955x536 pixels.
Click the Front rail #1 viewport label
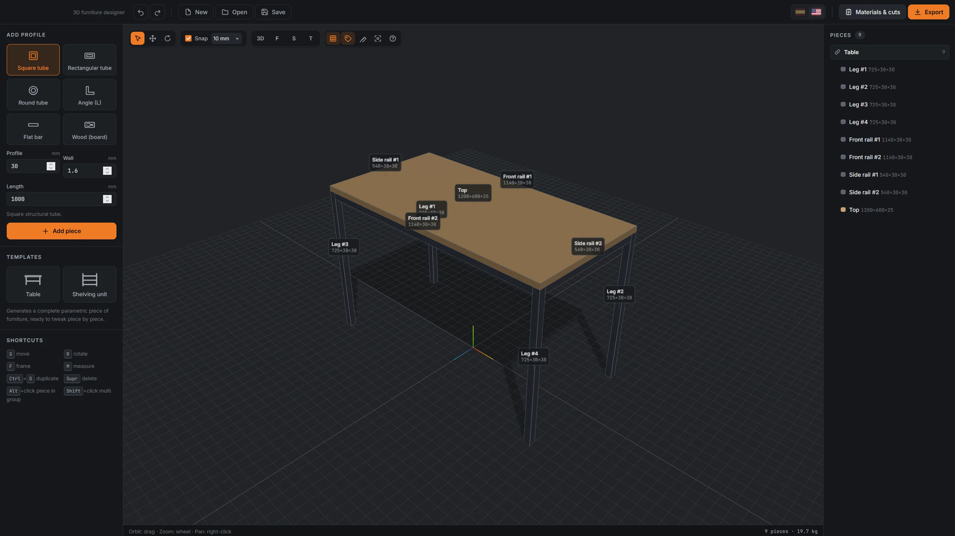[x=517, y=180]
